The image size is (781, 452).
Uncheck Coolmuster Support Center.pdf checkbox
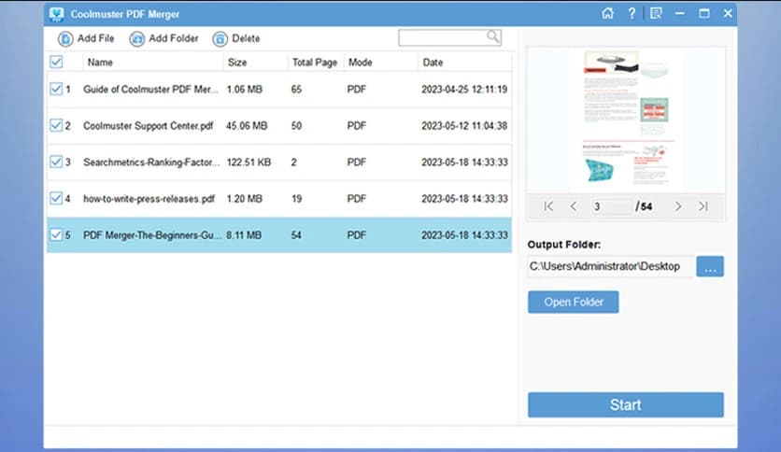(x=56, y=125)
